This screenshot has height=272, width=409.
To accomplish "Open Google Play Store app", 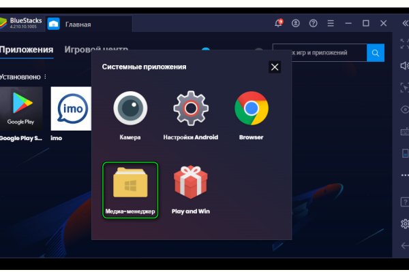I will pos(20,109).
